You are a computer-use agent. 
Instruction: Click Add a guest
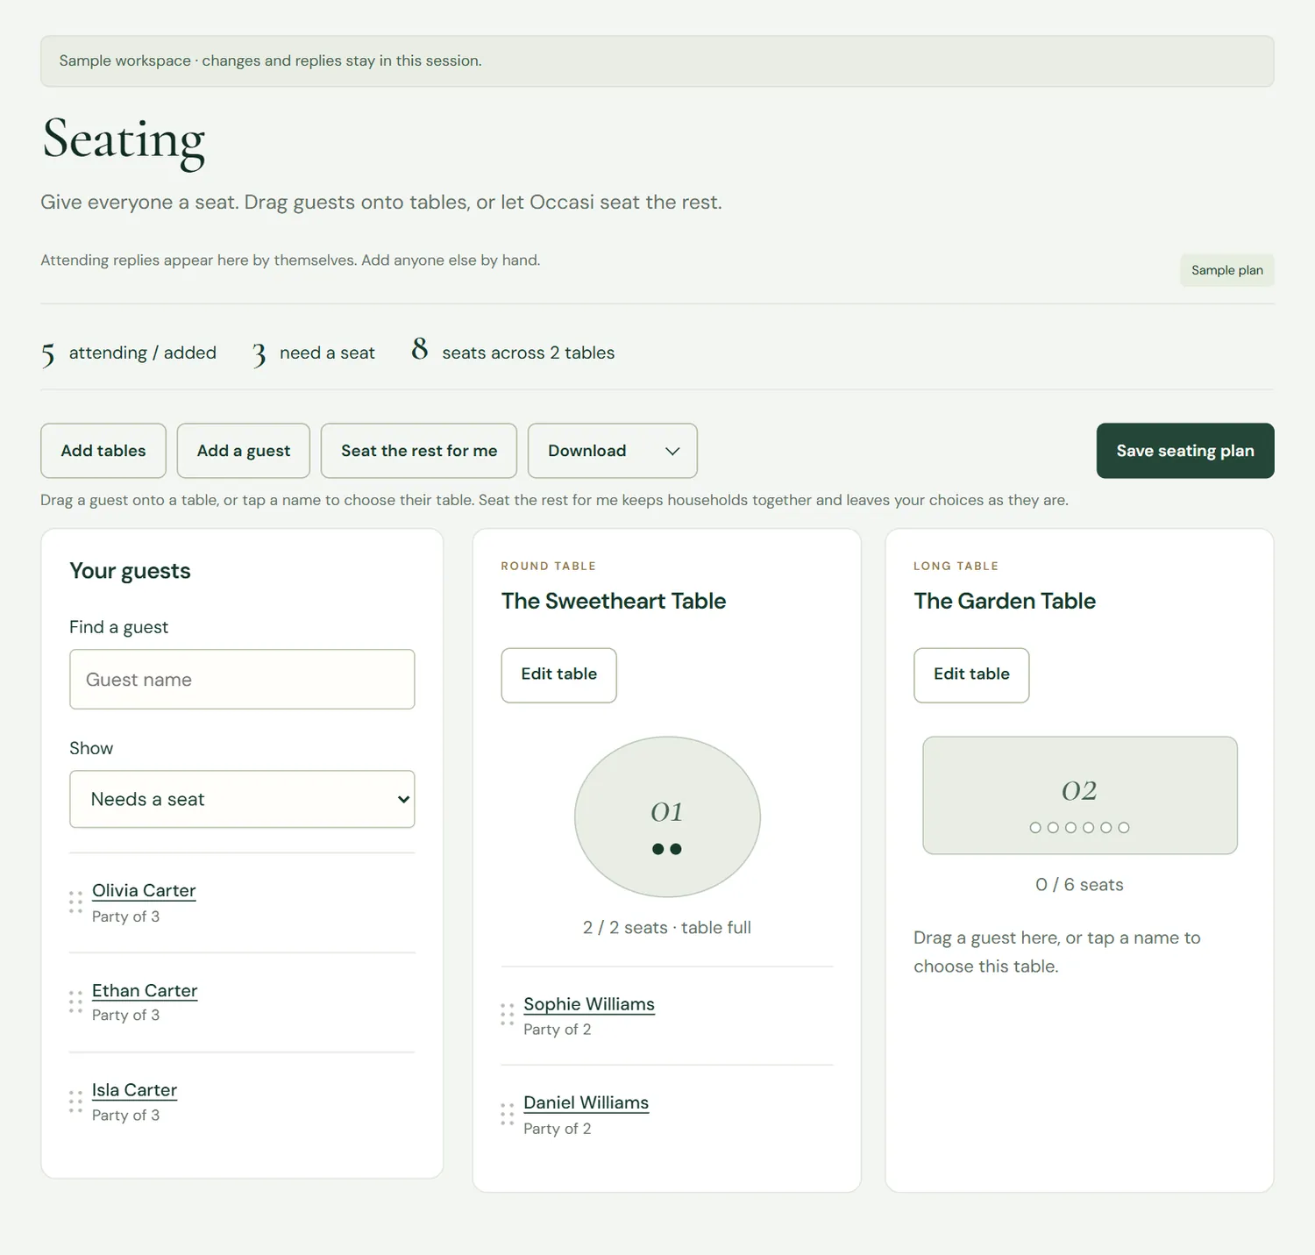pos(244,451)
